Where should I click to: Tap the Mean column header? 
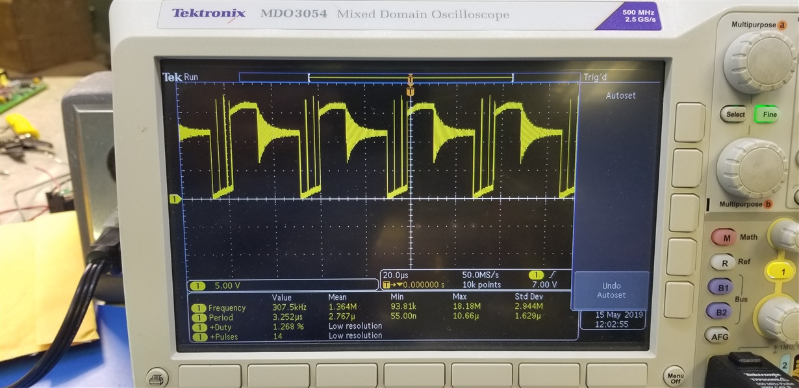(x=338, y=298)
